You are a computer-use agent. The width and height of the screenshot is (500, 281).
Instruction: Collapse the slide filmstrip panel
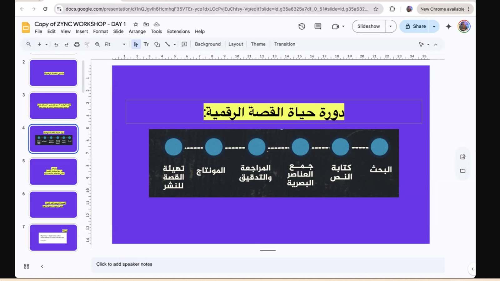[x=42, y=266]
